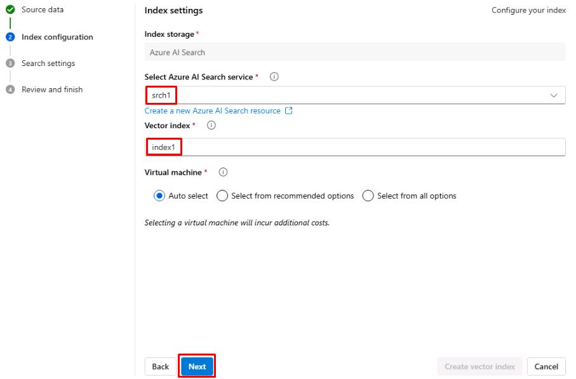Click the green checkmark beside Source data
The image size is (576, 379).
10,10
